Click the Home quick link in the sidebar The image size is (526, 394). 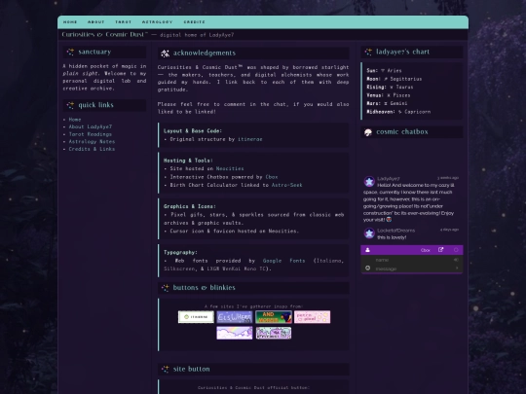(x=75, y=120)
